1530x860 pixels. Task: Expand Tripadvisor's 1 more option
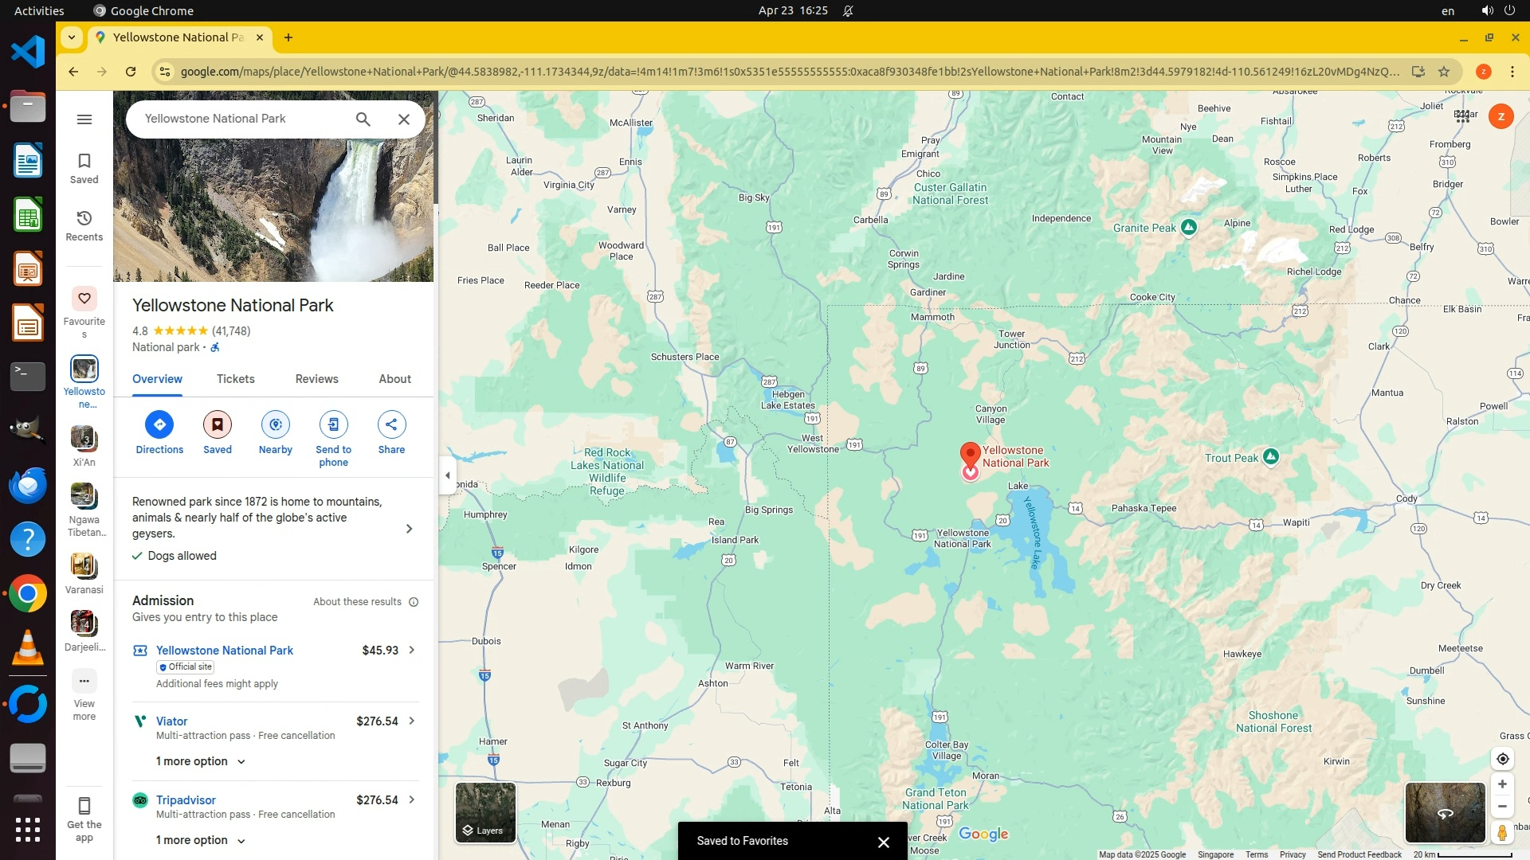(200, 840)
